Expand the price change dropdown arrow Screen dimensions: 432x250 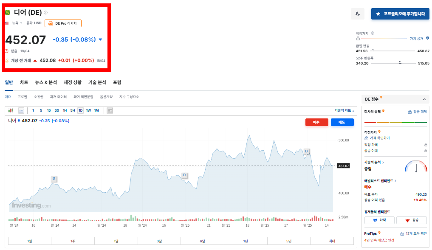[101, 39]
